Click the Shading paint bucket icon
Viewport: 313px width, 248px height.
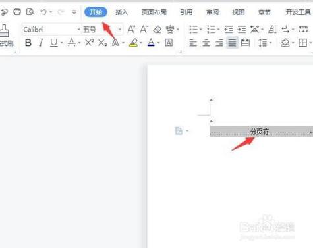click(285, 43)
